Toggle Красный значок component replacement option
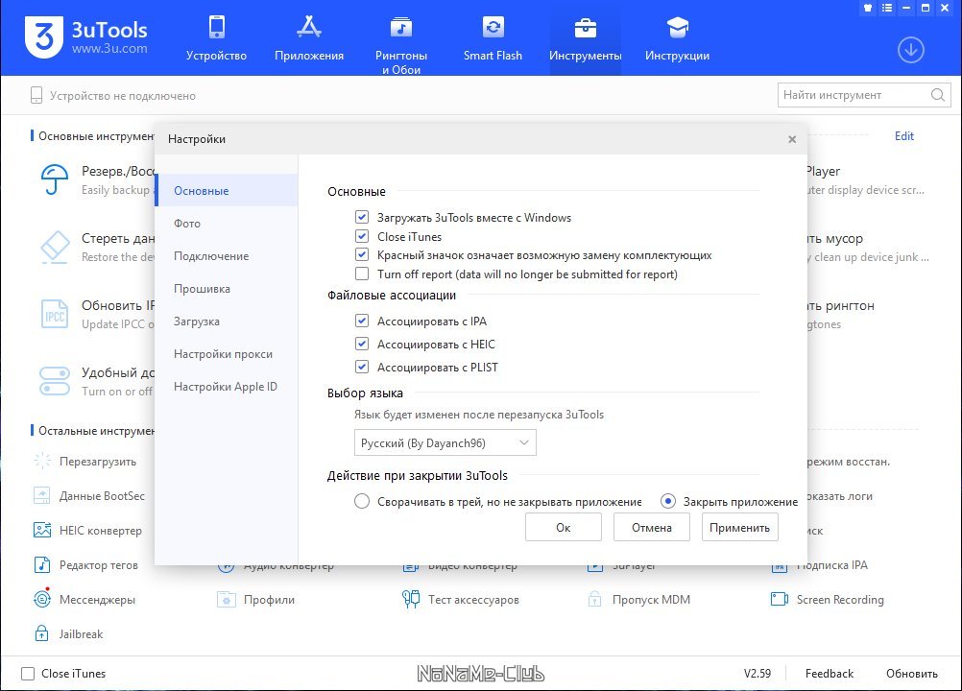The width and height of the screenshot is (962, 691). (x=362, y=254)
